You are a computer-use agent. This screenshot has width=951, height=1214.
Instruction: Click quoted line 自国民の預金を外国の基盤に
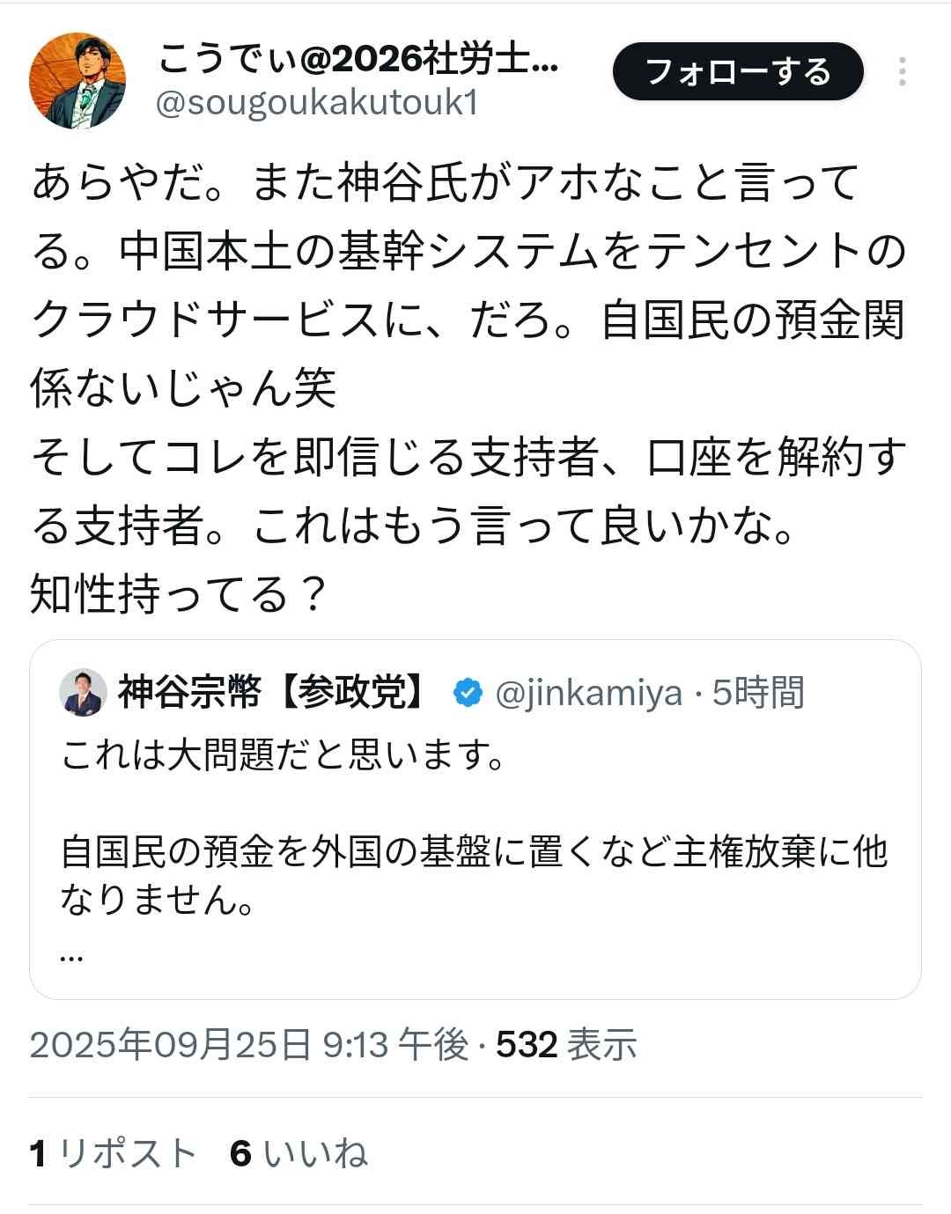pyautogui.click(x=474, y=852)
